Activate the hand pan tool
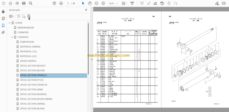Viewport: 229px width, 112px height. [90, 3]
